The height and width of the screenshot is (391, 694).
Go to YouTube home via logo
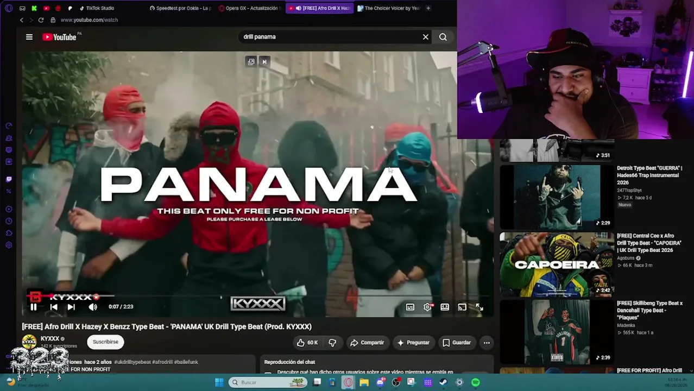click(59, 37)
